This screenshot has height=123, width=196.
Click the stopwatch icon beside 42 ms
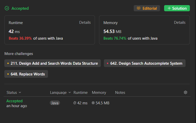click(x=75, y=103)
